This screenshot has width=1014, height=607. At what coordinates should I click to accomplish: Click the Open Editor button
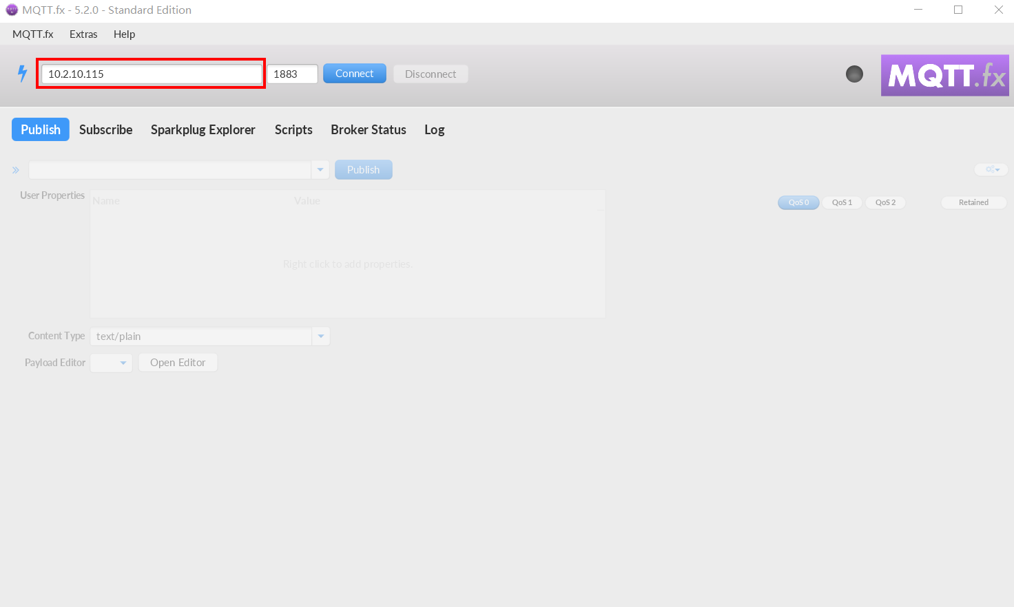coord(178,363)
